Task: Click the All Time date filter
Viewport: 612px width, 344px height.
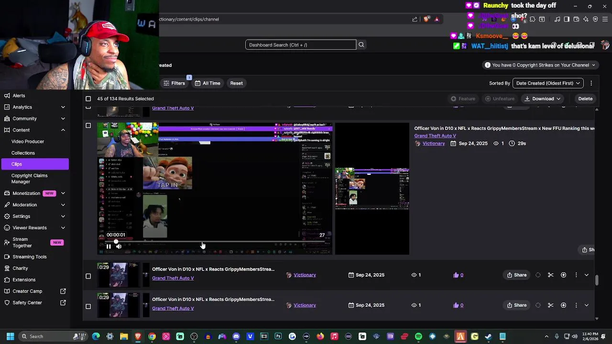Action: [x=208, y=83]
